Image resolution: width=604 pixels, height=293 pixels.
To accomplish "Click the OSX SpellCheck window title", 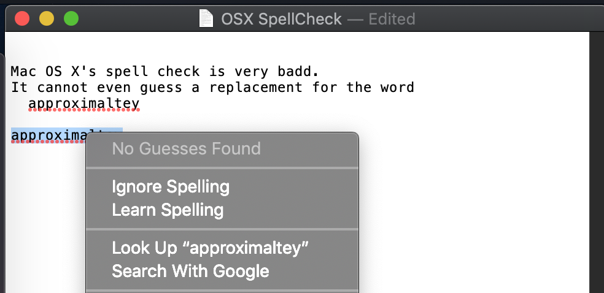I will coord(281,19).
